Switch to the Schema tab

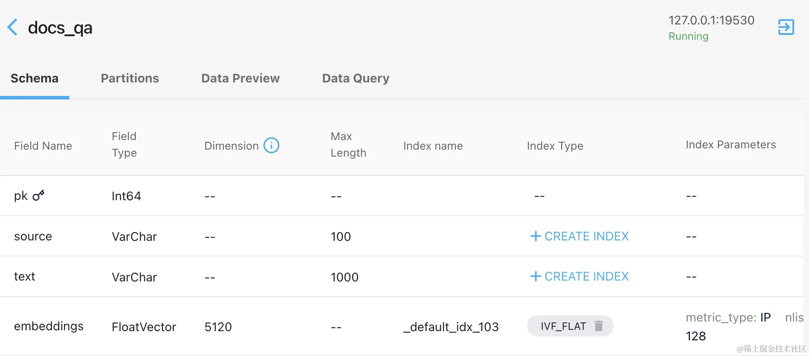click(34, 79)
